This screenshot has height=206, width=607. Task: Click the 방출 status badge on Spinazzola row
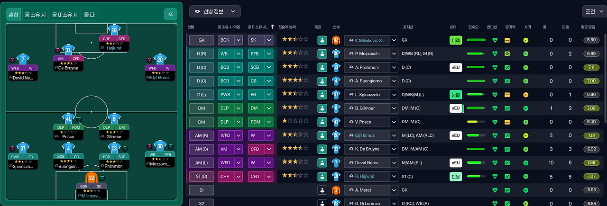(456, 95)
